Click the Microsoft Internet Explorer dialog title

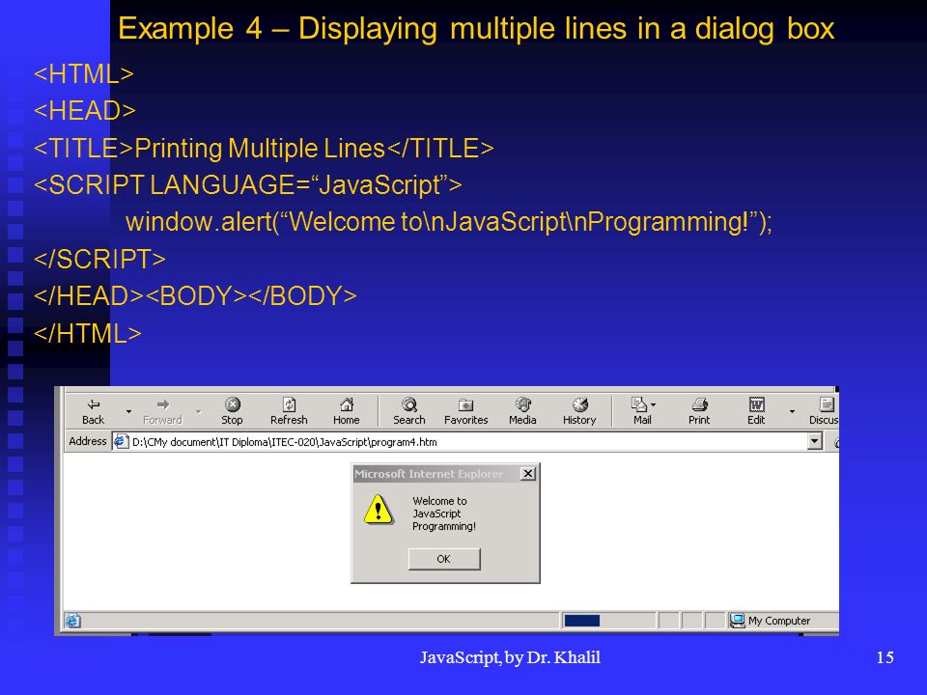429,474
